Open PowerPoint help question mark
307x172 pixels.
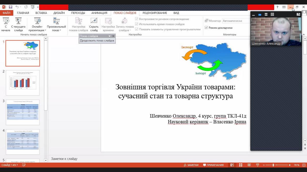[277, 7]
